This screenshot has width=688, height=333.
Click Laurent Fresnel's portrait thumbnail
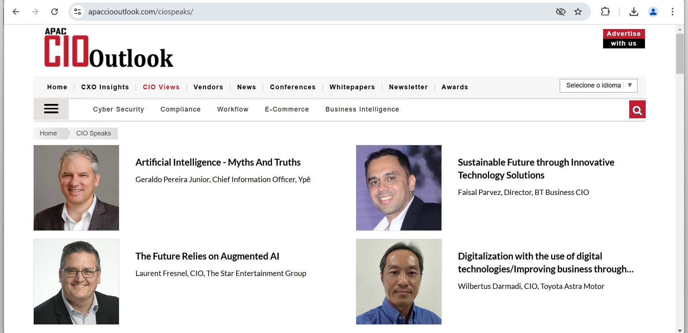(76, 282)
